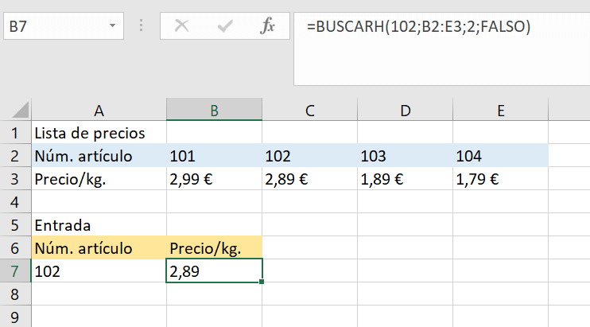Select yellow 'Núm. artículo' cell in row 6

(x=99, y=247)
